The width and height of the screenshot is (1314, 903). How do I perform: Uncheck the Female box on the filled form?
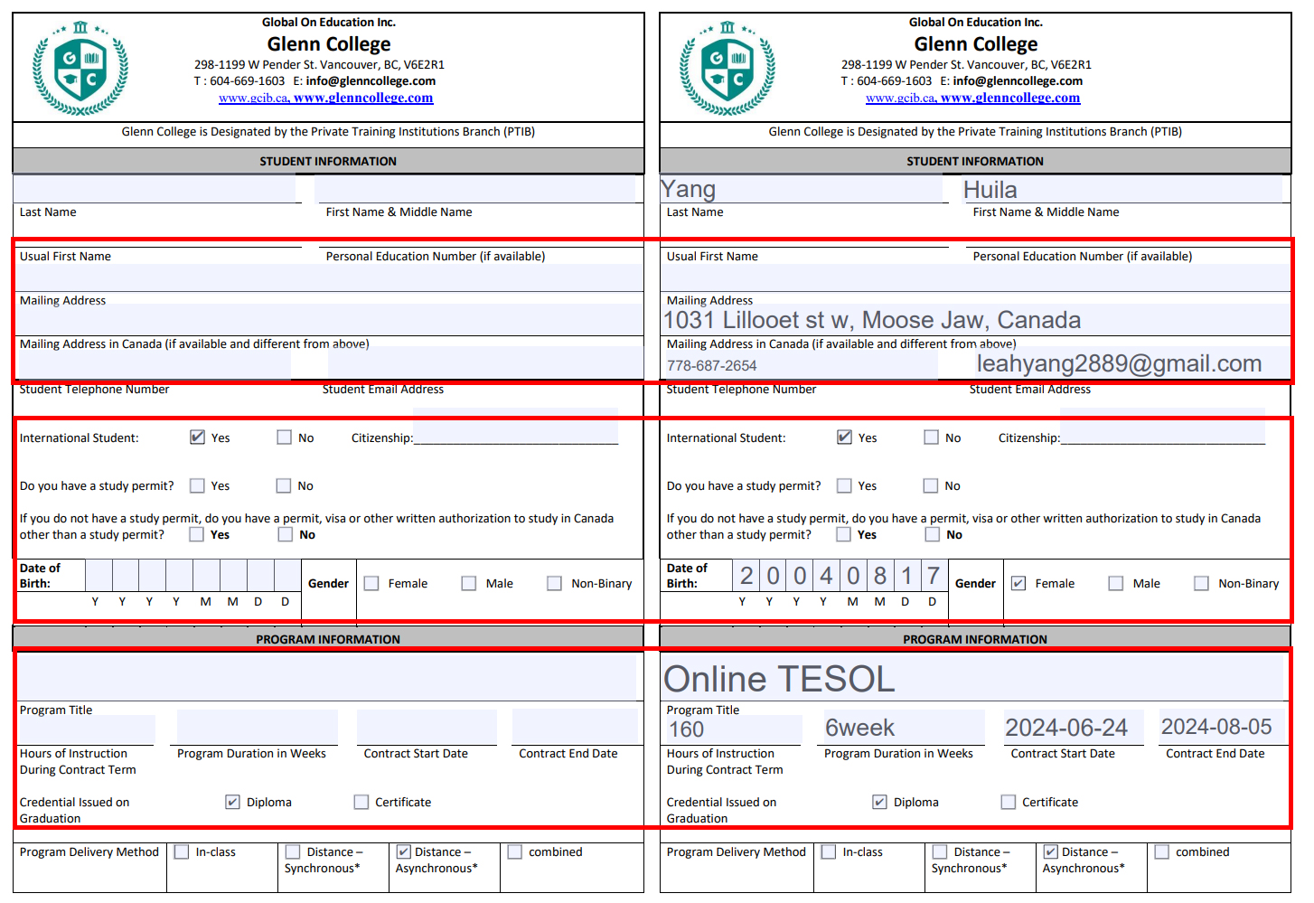[1018, 583]
